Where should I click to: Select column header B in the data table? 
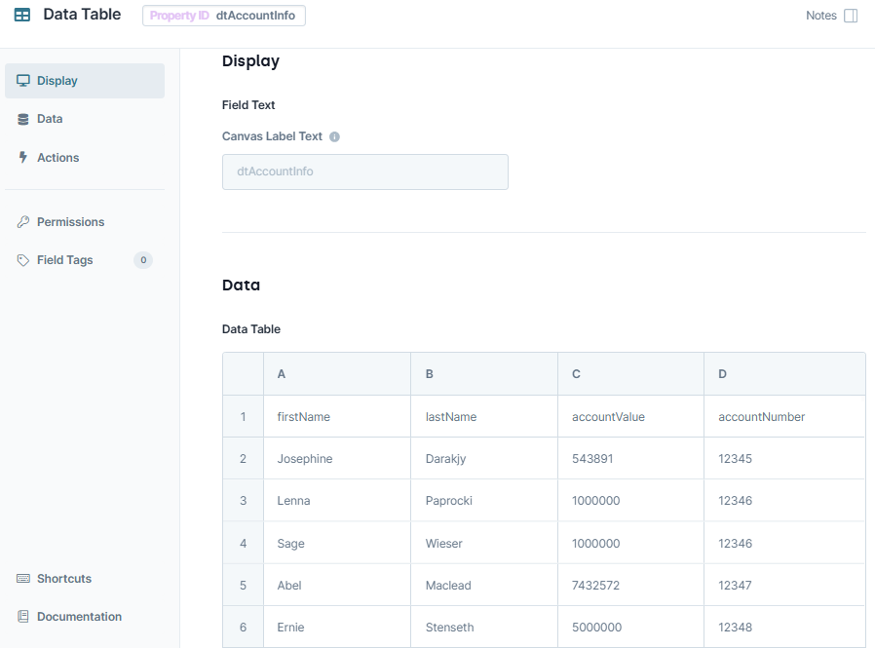(483, 373)
